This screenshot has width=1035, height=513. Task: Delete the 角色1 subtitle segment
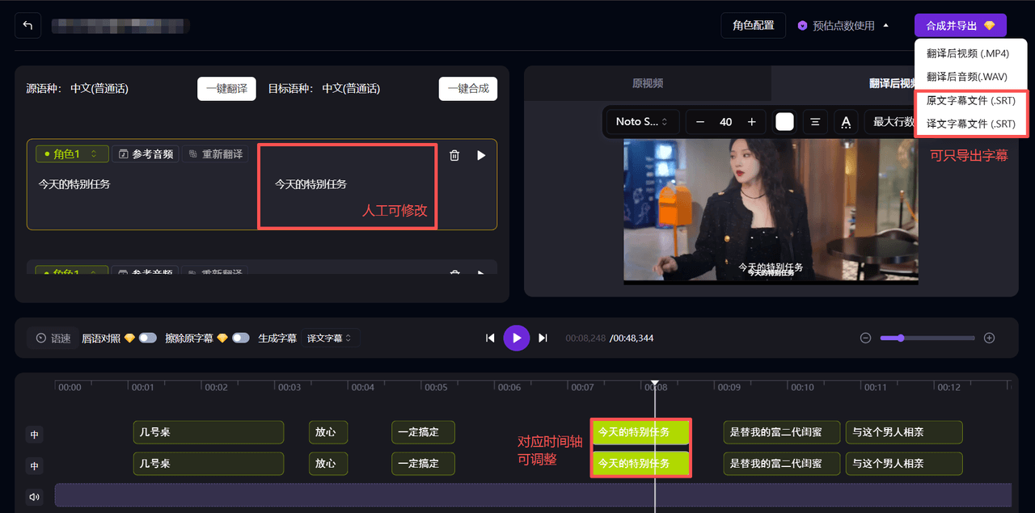coord(454,155)
